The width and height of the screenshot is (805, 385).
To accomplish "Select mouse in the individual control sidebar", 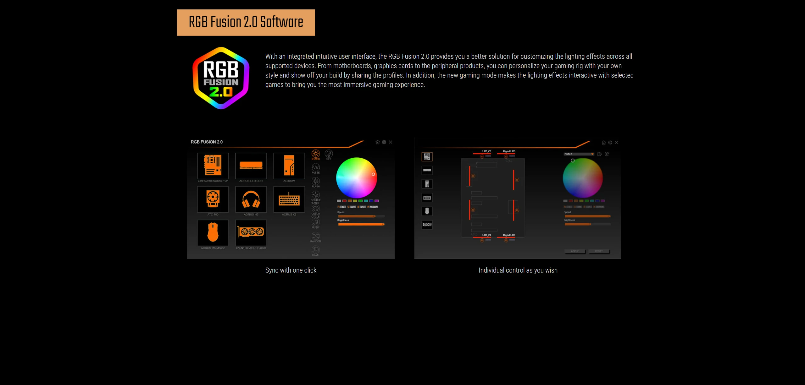I will pos(427,211).
